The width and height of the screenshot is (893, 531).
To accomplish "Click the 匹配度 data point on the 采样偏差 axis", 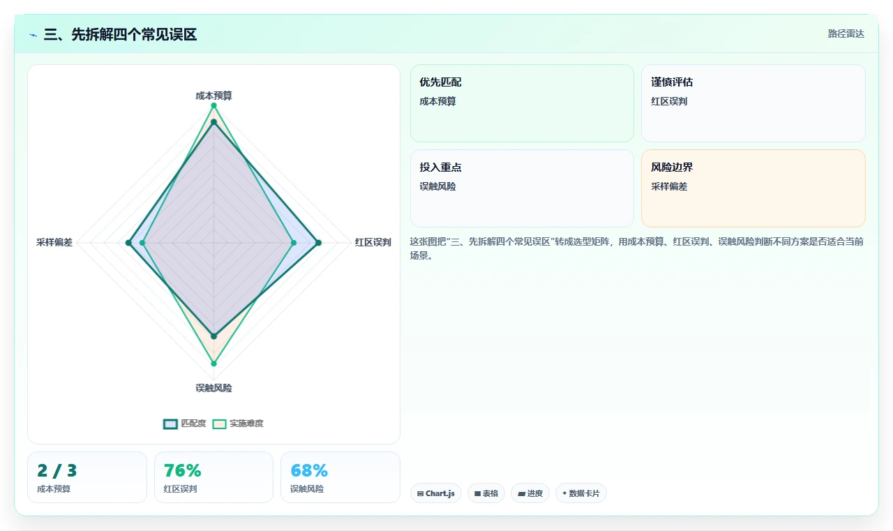I will (128, 243).
